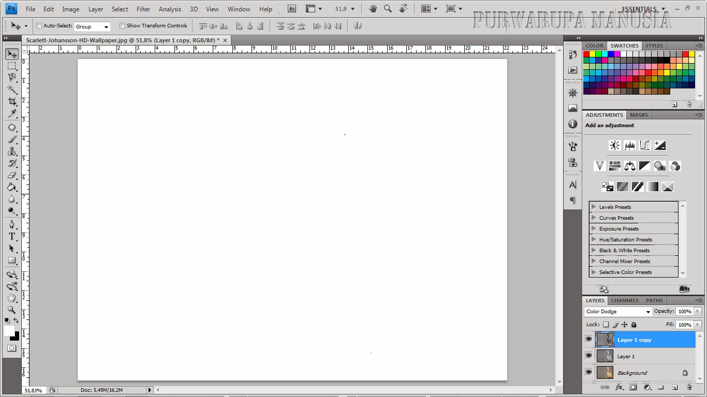The image size is (707, 397).
Task: Open the zoom level 51,8 dropdown
Action: pos(352,9)
